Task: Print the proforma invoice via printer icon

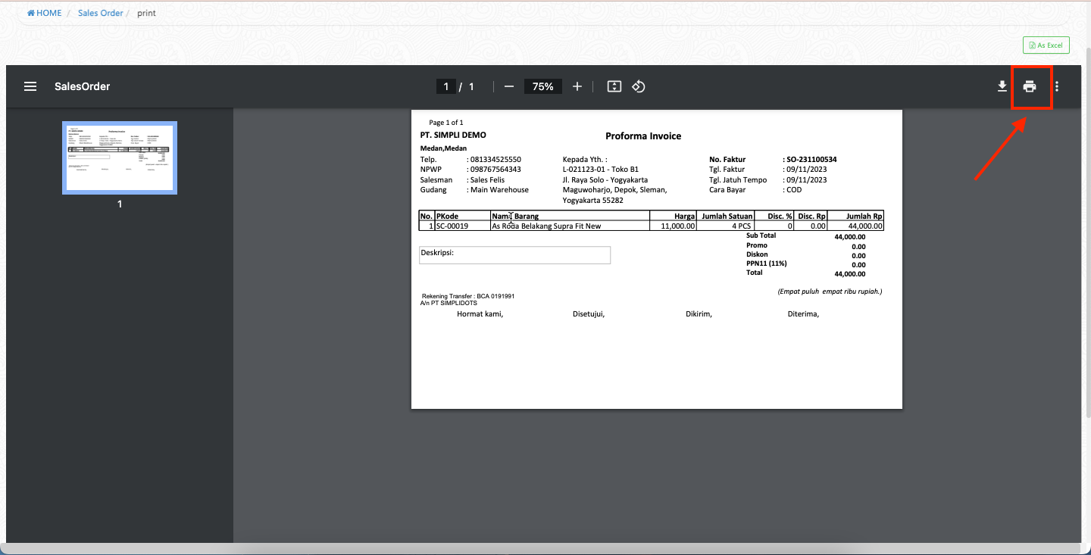Action: tap(1030, 86)
